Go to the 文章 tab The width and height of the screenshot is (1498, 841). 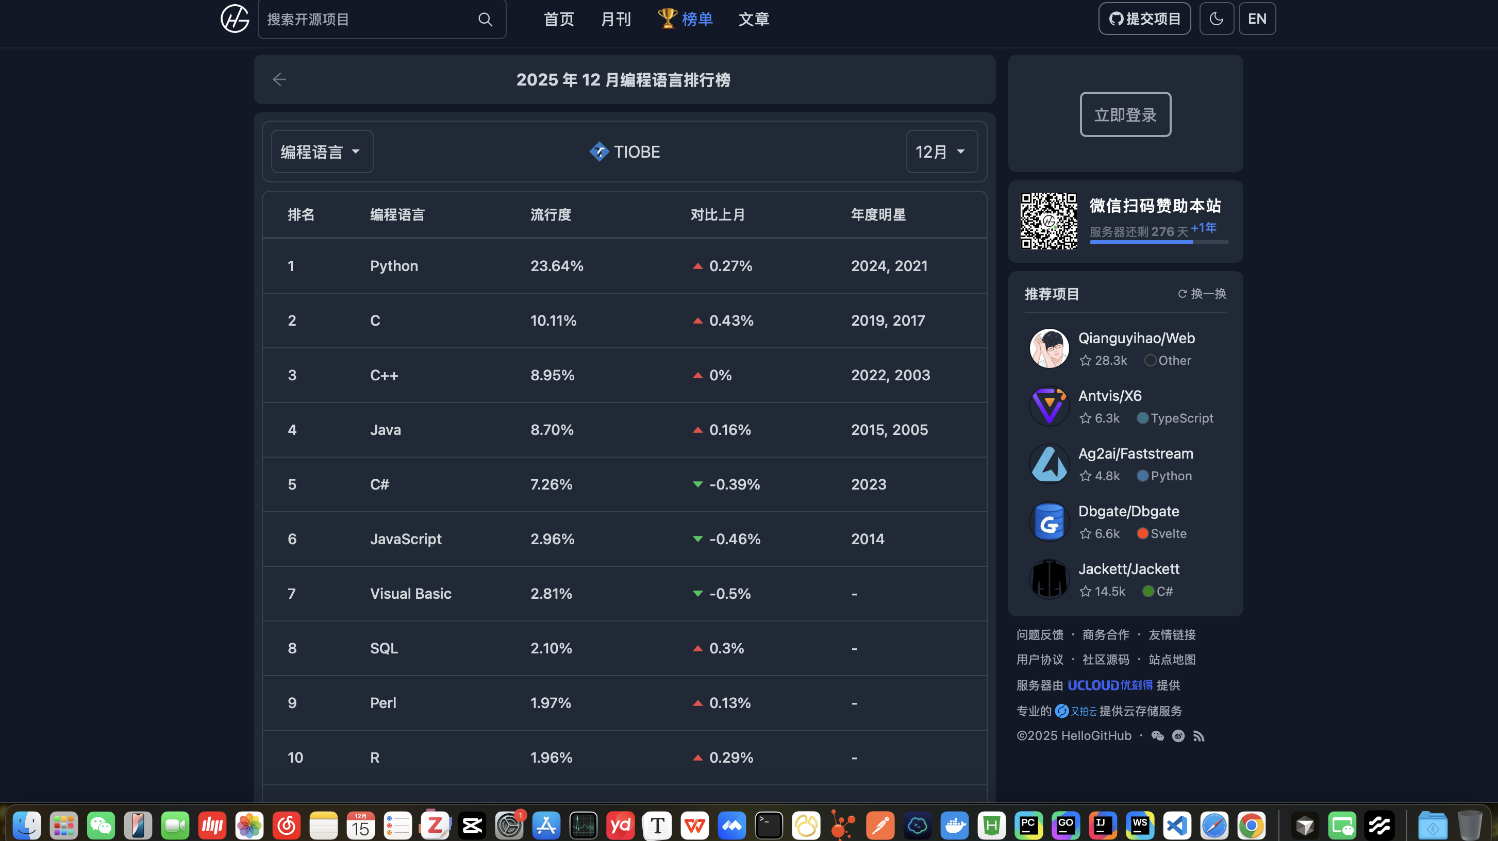(754, 19)
